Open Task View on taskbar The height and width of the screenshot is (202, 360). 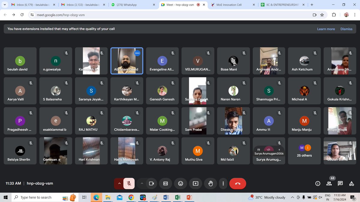coord(84,197)
